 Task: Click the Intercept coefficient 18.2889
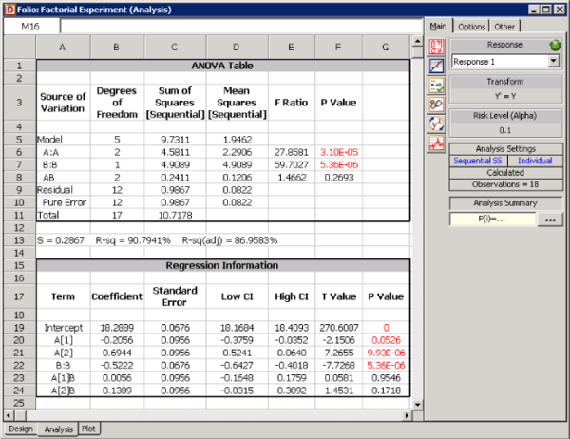[x=117, y=328]
